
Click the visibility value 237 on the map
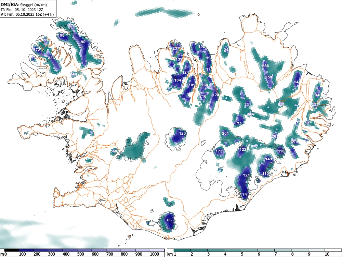pos(176,48)
